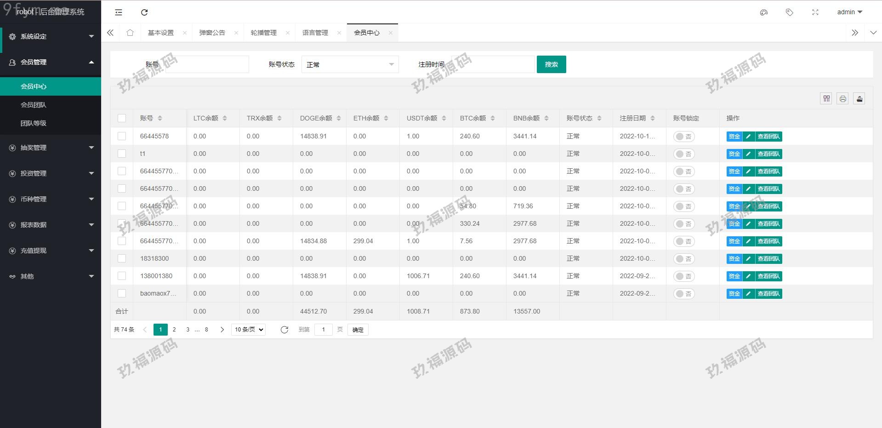Expand the 抽奖管理 sidebar menu
The height and width of the screenshot is (428, 882).
(51, 148)
